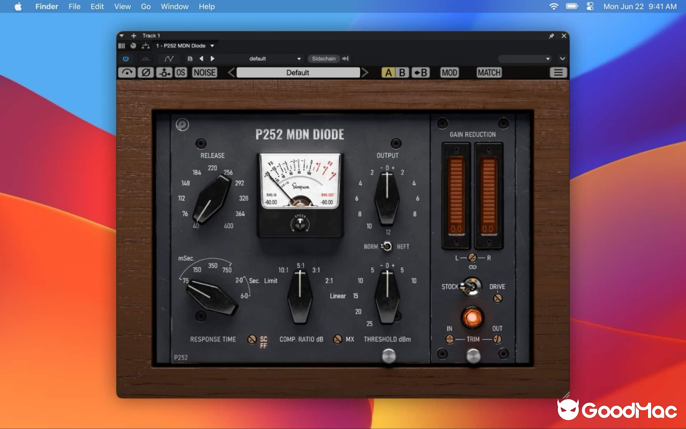
Task: Open Control Center from the menu bar
Action: pyautogui.click(x=590, y=6)
